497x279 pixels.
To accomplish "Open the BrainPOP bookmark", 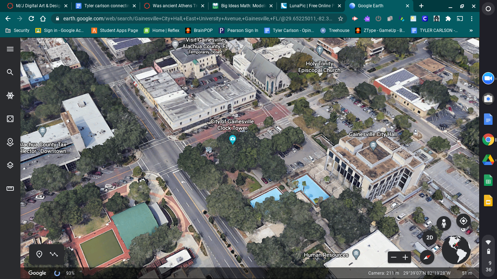I will coord(199,31).
